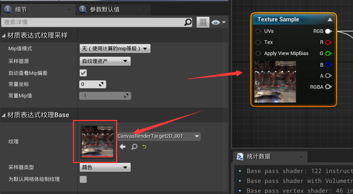Open the eye view options dropdown
353x194 pixels.
(x=218, y=22)
